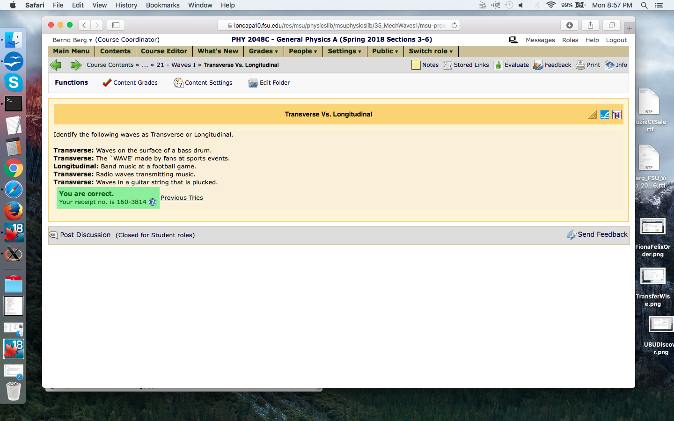The width and height of the screenshot is (674, 421).
Task: Click the Roles link
Action: click(570, 40)
